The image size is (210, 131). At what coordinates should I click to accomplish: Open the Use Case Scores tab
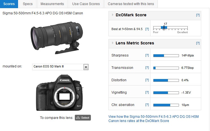pos(86,4)
